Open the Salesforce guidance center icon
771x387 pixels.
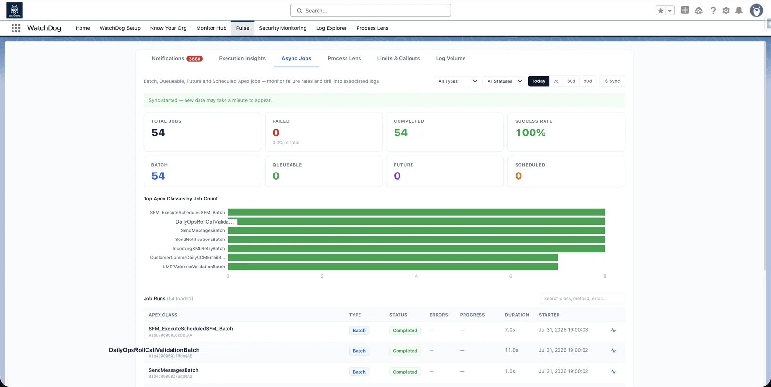point(699,10)
